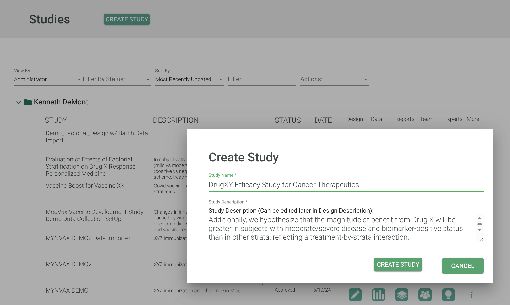Click the description textarea resize handle

(481, 239)
